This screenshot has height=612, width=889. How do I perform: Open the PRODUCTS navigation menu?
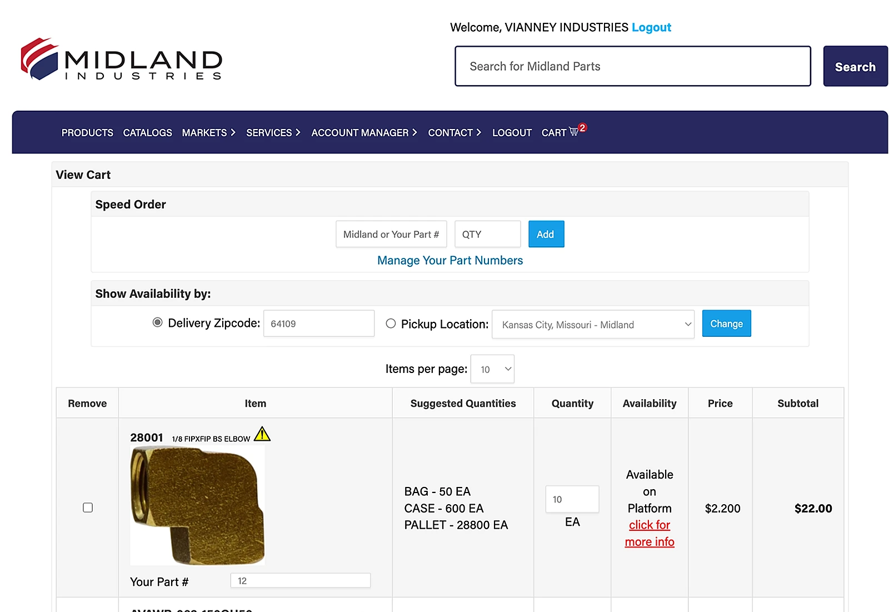[87, 132]
